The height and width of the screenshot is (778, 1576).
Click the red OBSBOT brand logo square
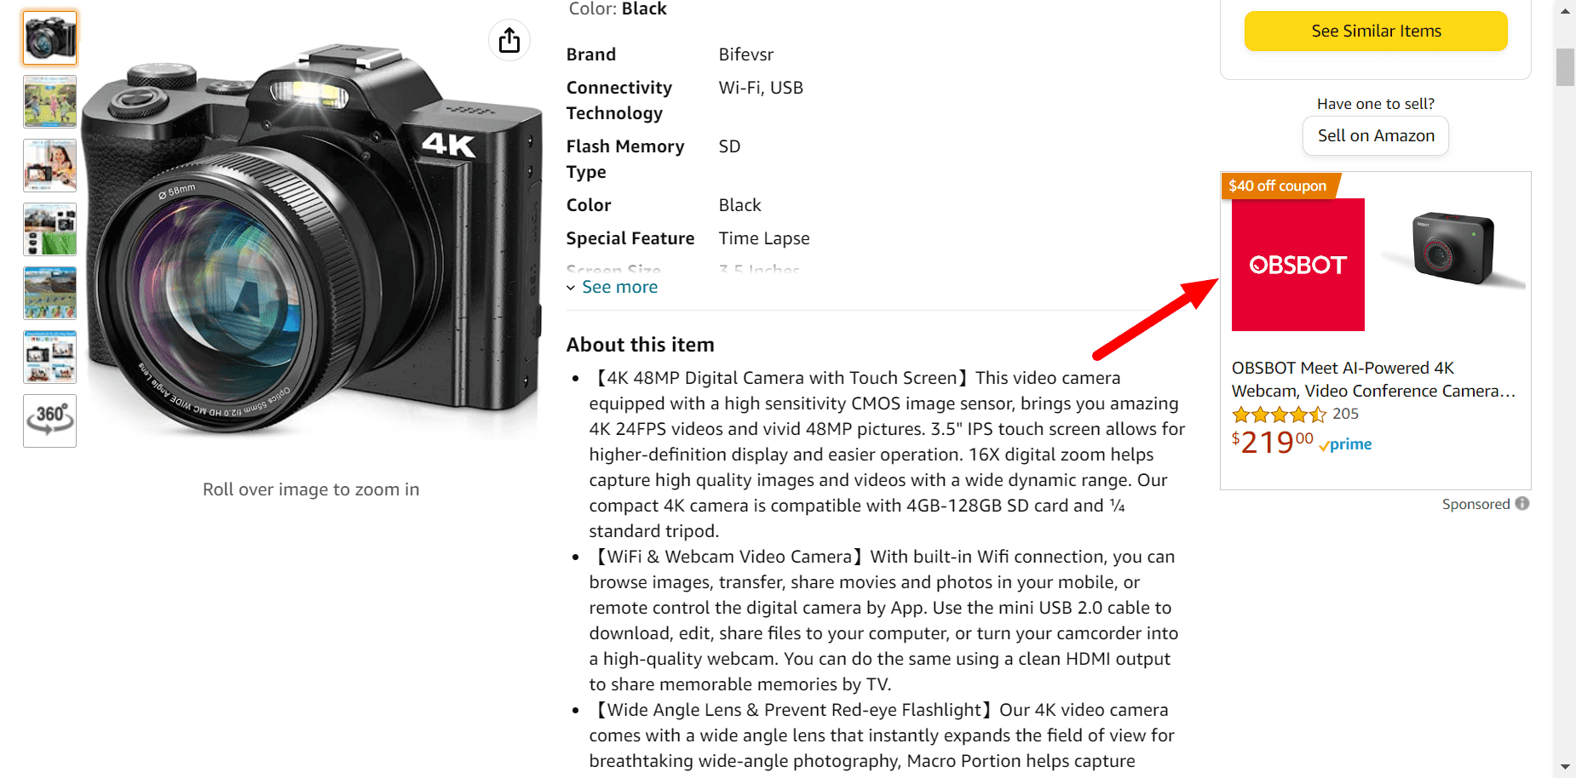click(x=1297, y=265)
